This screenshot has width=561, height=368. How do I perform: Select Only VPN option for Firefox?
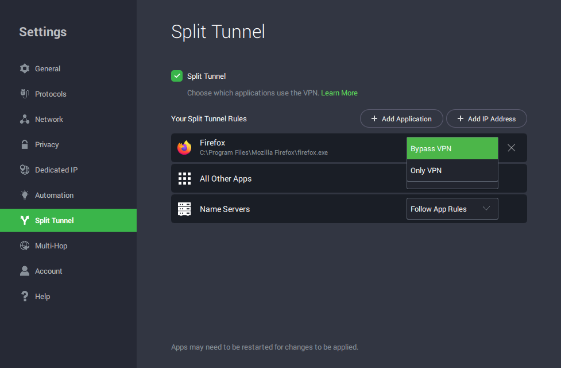pos(452,171)
